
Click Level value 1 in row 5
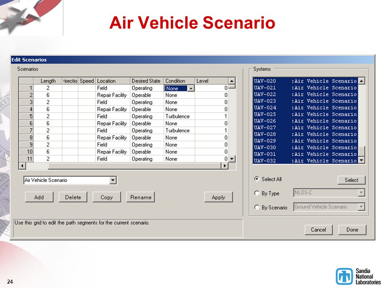[212, 116]
